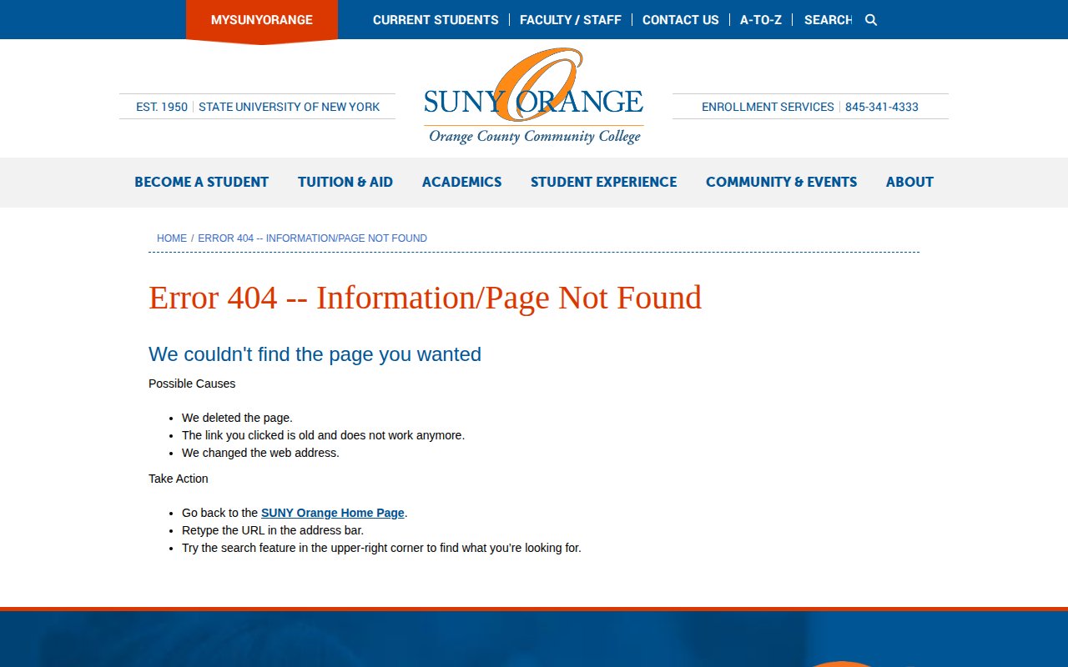Viewport: 1068px width, 667px height.
Task: Open the Current Students link
Action: (x=436, y=20)
